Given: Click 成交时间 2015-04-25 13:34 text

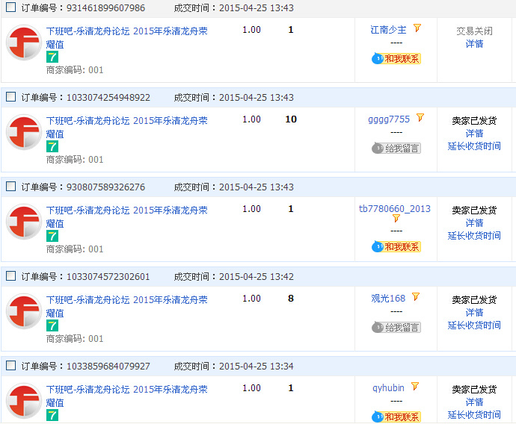Looking at the screenshot, I should tap(233, 367).
